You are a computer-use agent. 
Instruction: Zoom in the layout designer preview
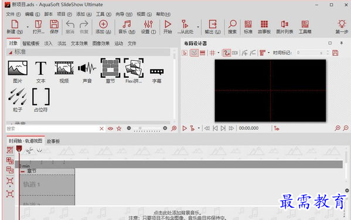click(338, 128)
